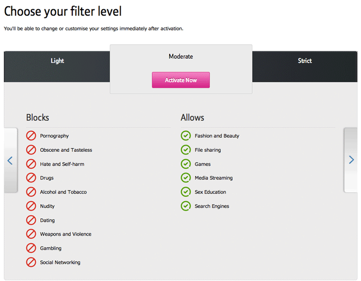
Task: Switch to the Strict filter tab
Action: 305,61
